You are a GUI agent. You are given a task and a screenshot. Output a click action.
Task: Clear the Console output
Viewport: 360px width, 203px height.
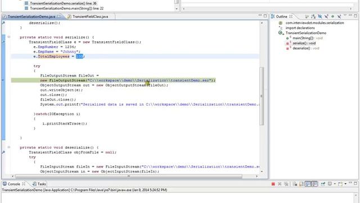coord(295,184)
